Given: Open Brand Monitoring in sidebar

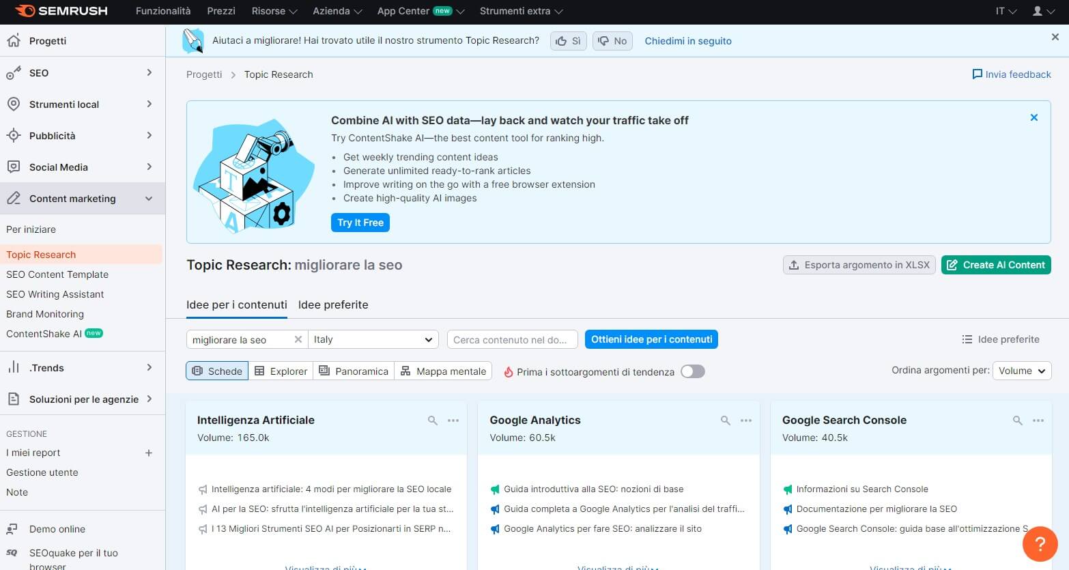Looking at the screenshot, I should click(x=45, y=314).
